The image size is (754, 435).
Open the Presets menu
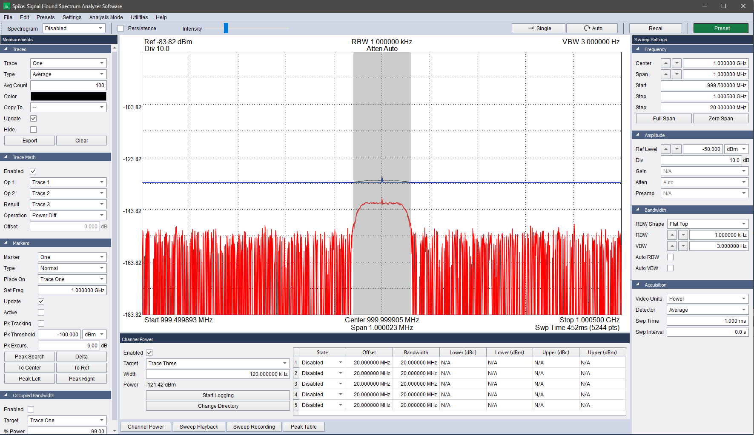coord(46,17)
